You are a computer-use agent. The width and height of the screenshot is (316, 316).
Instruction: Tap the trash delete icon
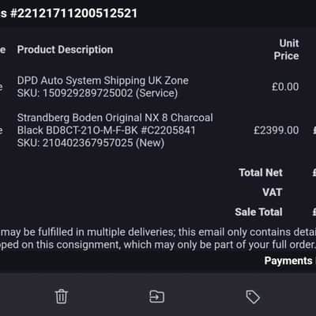coord(62,296)
